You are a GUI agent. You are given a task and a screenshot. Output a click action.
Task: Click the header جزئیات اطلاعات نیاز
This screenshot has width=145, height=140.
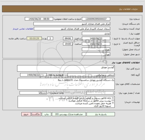(128, 9)
